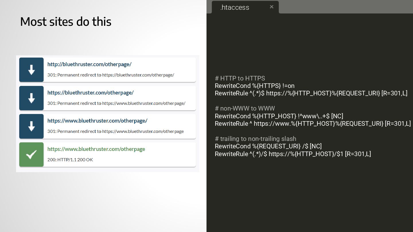The image size is (413, 232).
Task: Click the "# non-WWW to WWW" comment line
Action: pos(245,108)
